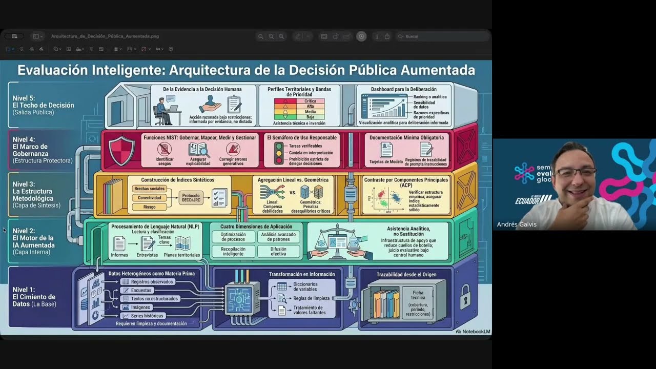The height and width of the screenshot is (369, 656).
Task: Zoom in using the magnifier plus icon
Action: tap(281, 36)
